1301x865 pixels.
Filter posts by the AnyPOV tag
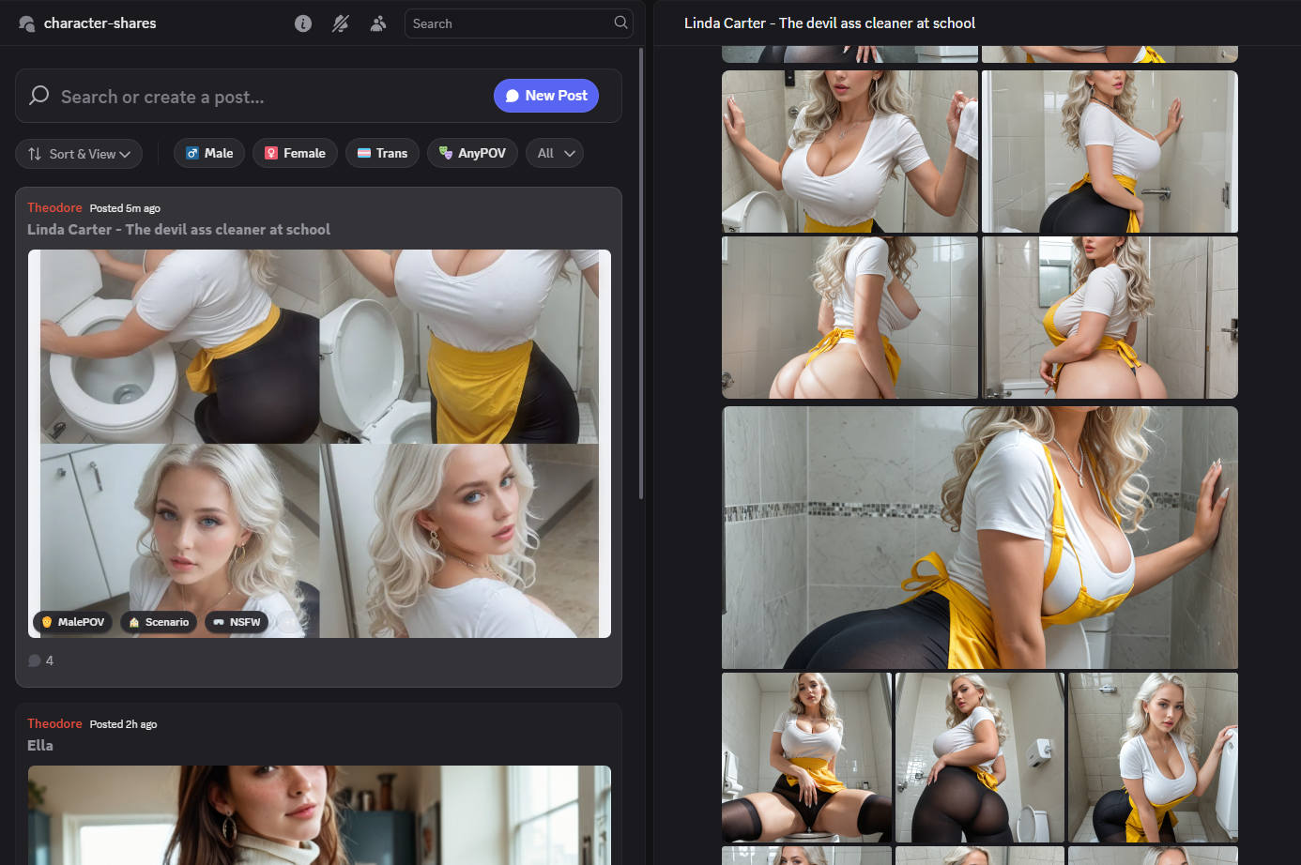472,153
